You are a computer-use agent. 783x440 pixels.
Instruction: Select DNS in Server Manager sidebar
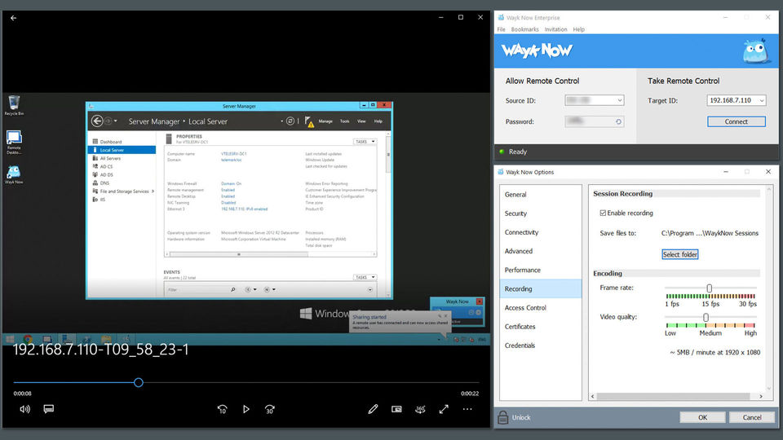[x=122, y=183]
